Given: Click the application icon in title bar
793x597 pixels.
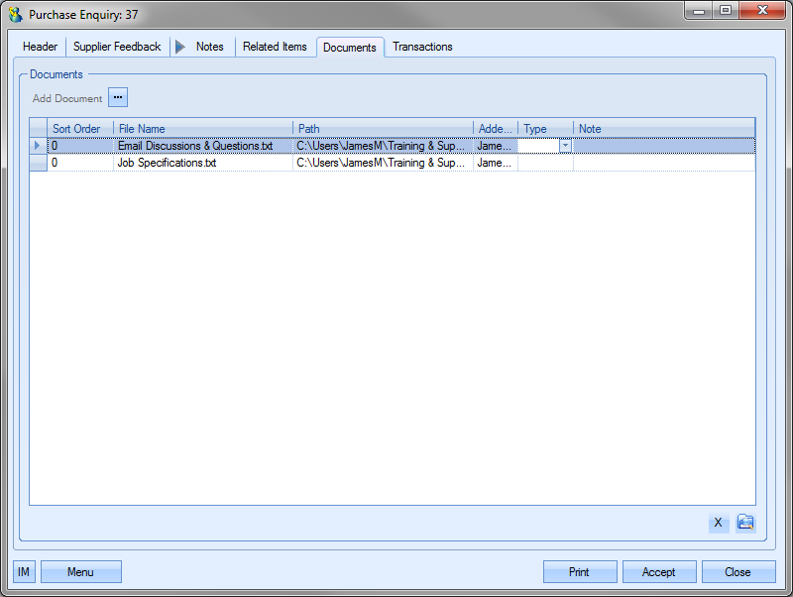Looking at the screenshot, I should coord(16,14).
